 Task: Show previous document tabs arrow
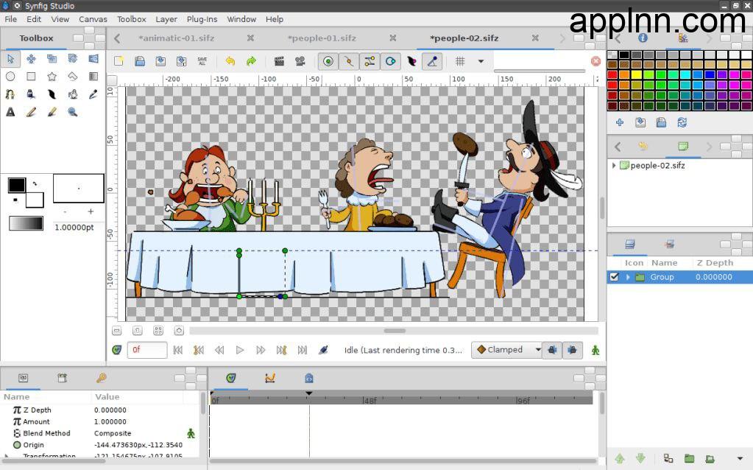pos(117,38)
